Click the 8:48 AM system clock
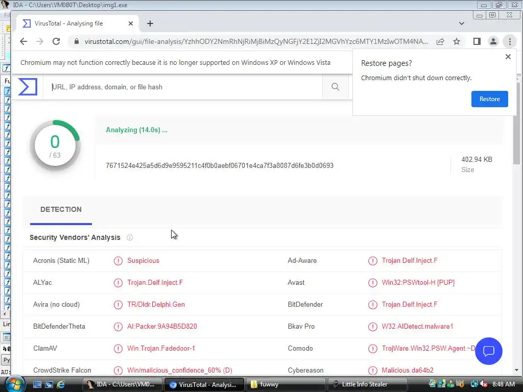 [x=503, y=384]
